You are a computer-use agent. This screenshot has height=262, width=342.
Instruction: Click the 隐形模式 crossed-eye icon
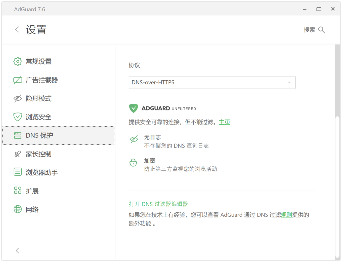coord(18,98)
